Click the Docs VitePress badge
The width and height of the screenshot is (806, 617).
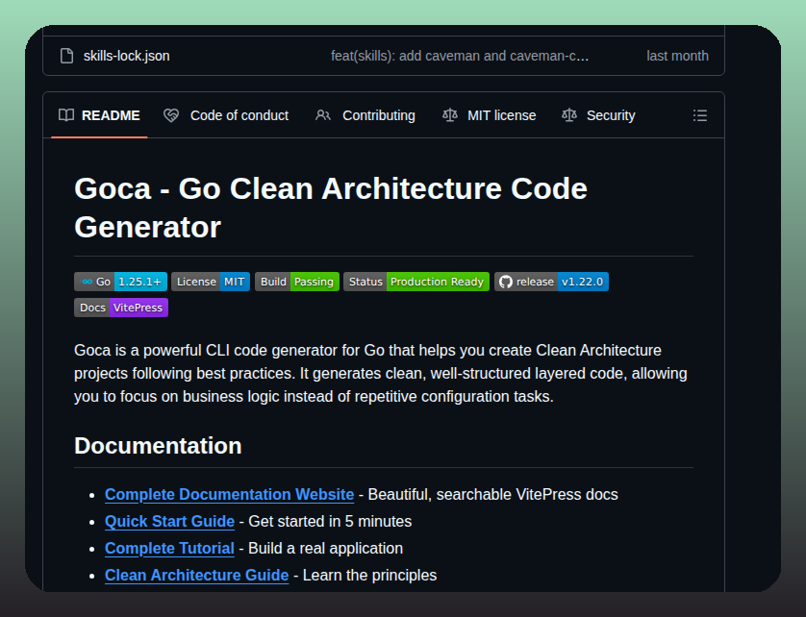pyautogui.click(x=121, y=308)
